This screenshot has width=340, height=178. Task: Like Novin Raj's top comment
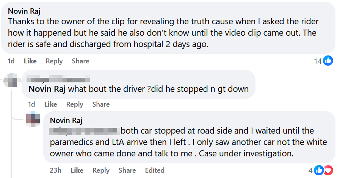(30, 61)
